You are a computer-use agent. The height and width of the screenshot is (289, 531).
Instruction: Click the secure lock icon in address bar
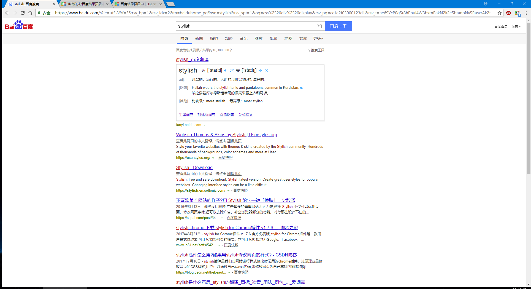tap(39, 13)
